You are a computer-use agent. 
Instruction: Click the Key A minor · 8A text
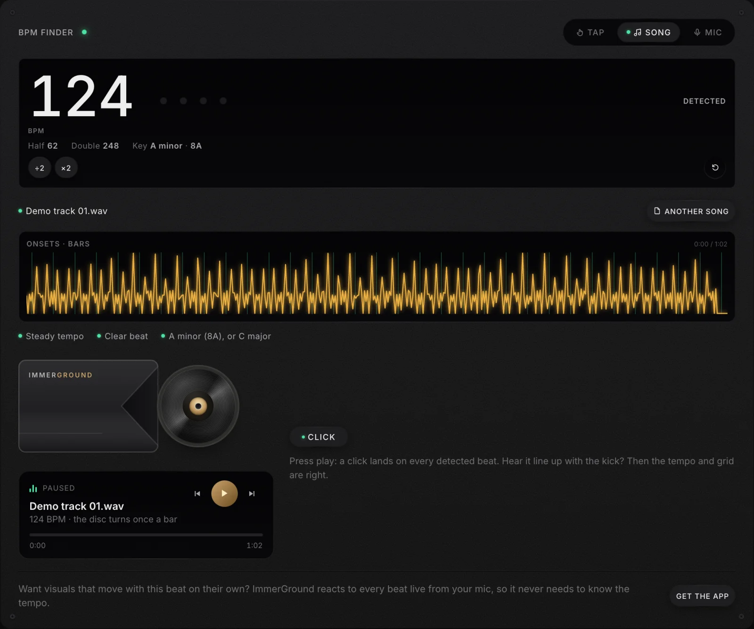point(167,146)
